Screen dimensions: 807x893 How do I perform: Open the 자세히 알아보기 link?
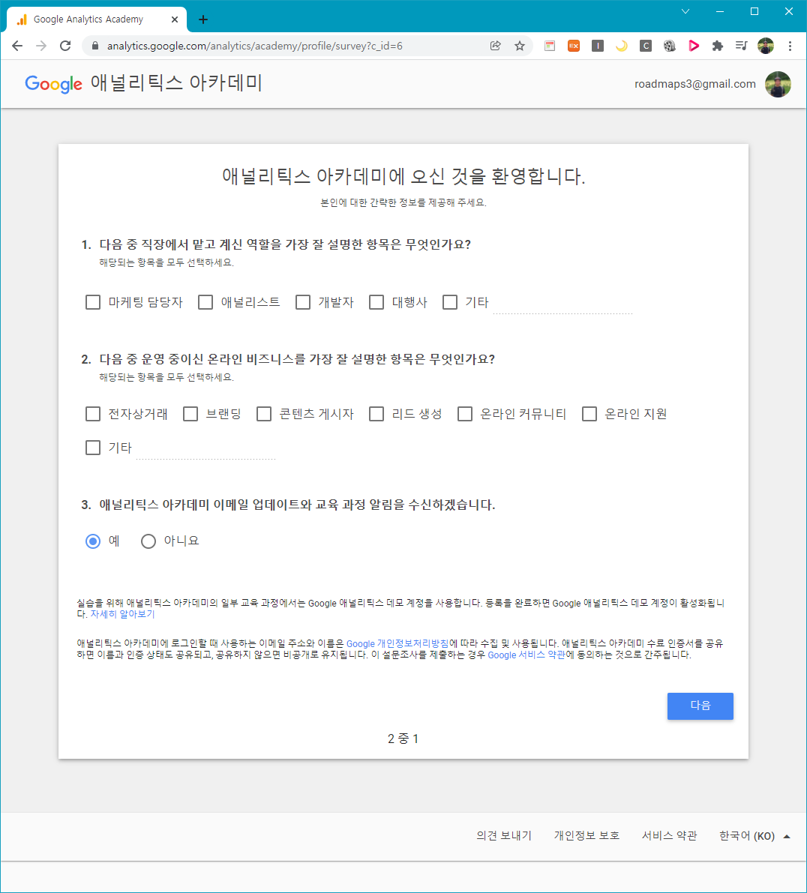click(x=122, y=614)
